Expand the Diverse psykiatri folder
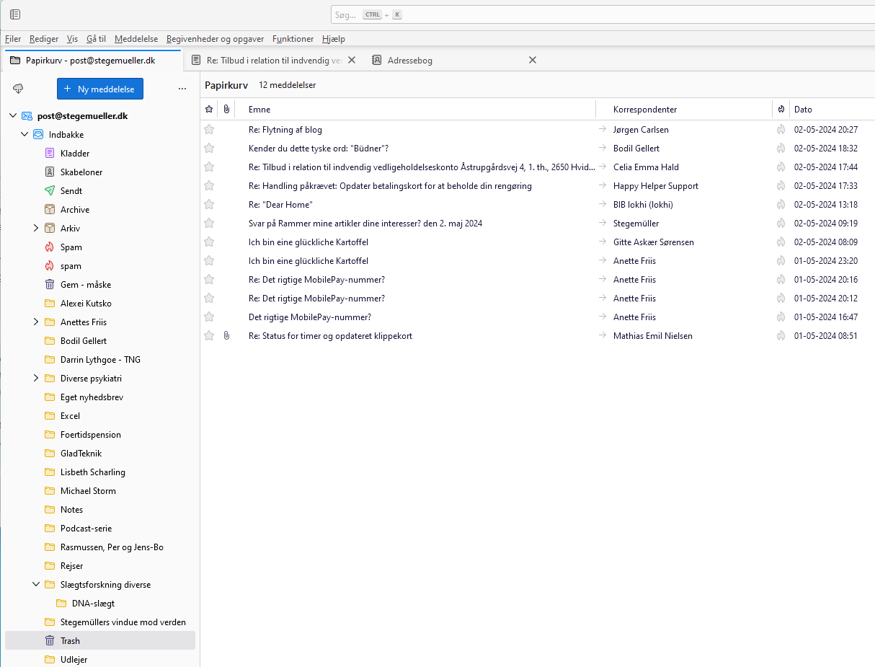 (36, 379)
